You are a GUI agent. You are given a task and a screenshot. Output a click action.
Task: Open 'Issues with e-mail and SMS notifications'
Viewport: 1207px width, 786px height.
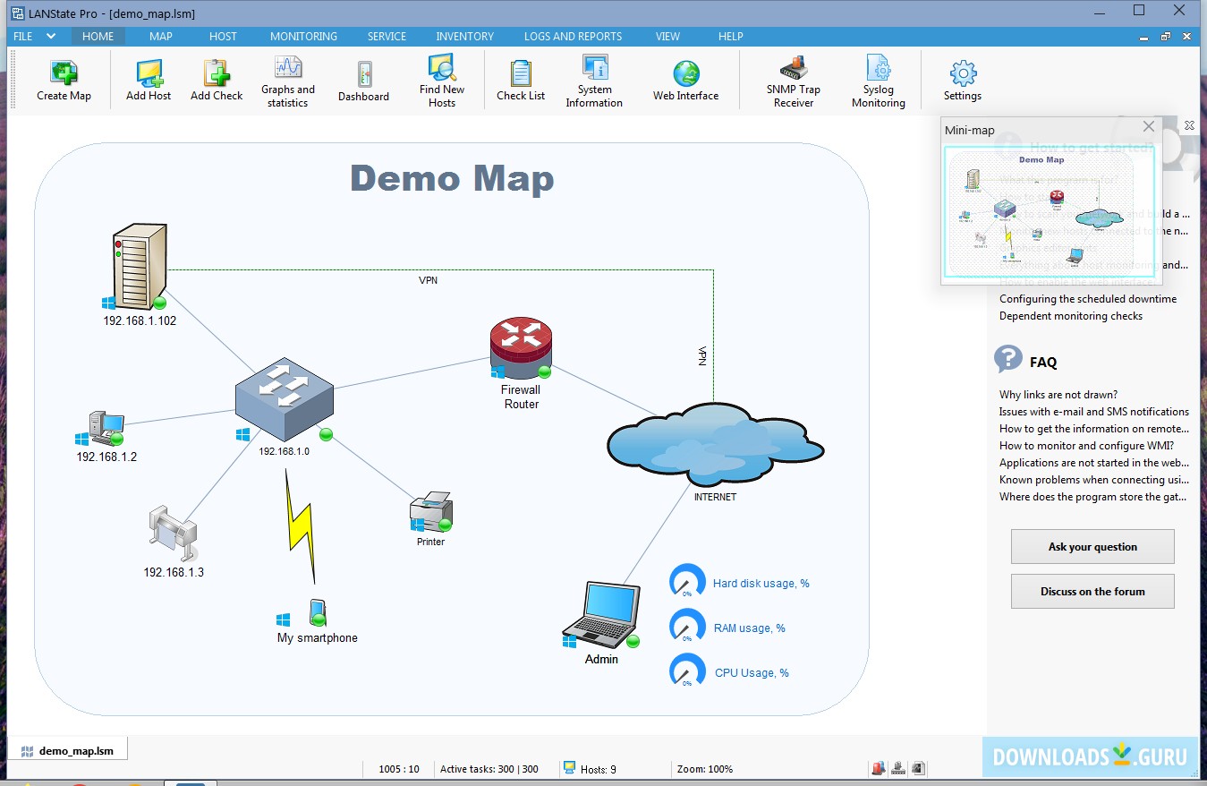coord(1094,412)
